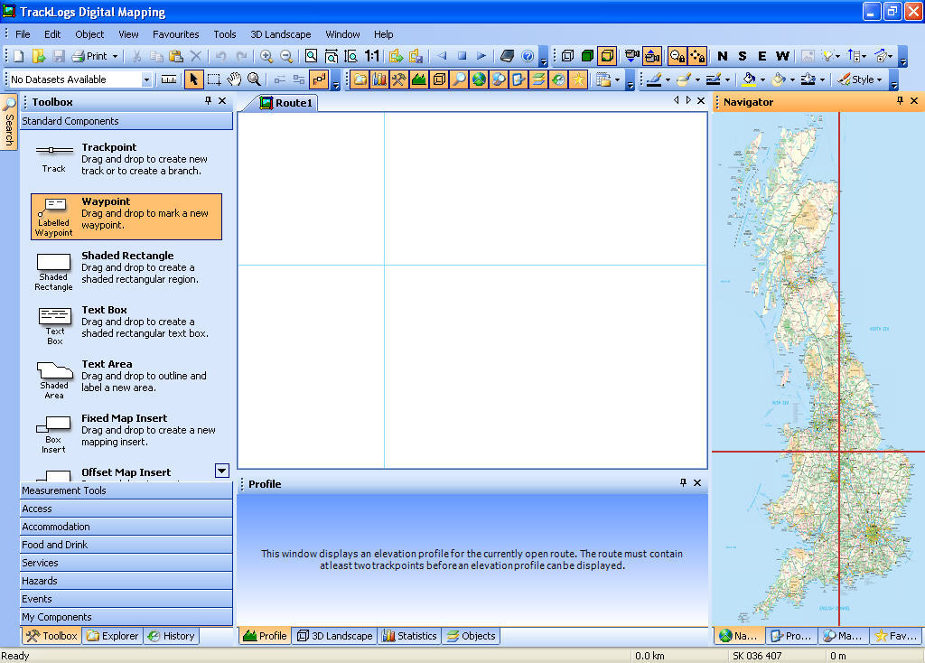The height and width of the screenshot is (663, 925).
Task: Face South with the S icon
Action: 743,56
